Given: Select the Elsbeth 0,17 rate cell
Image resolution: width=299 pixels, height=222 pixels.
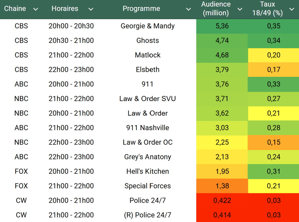Looking at the screenshot, I should point(273,70).
